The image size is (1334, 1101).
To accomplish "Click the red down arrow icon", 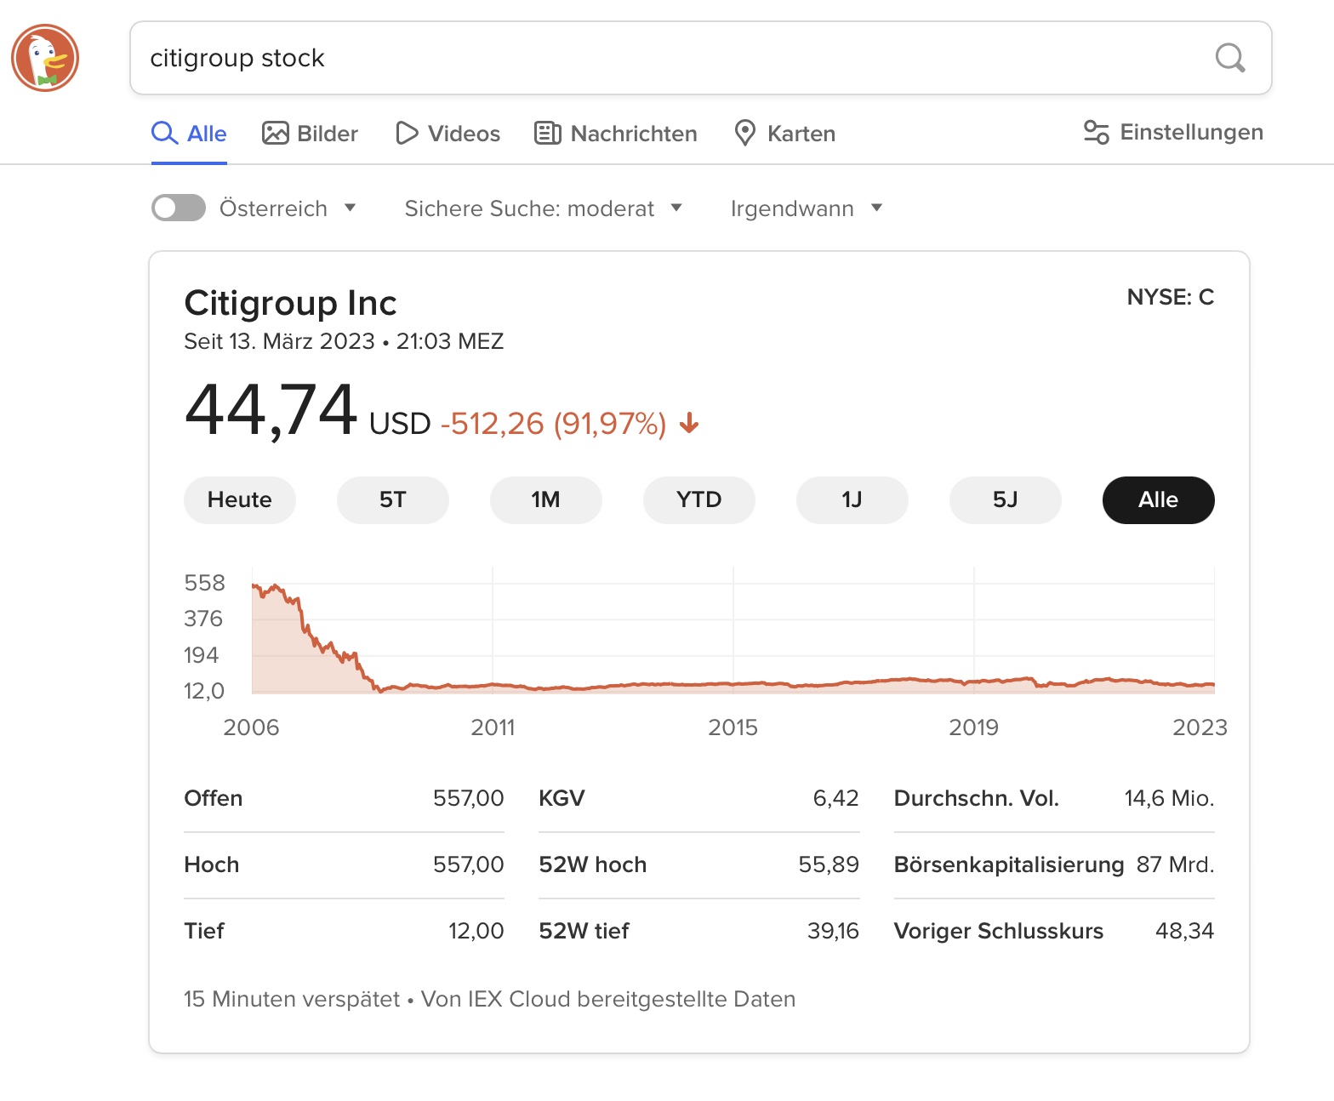I will (689, 423).
